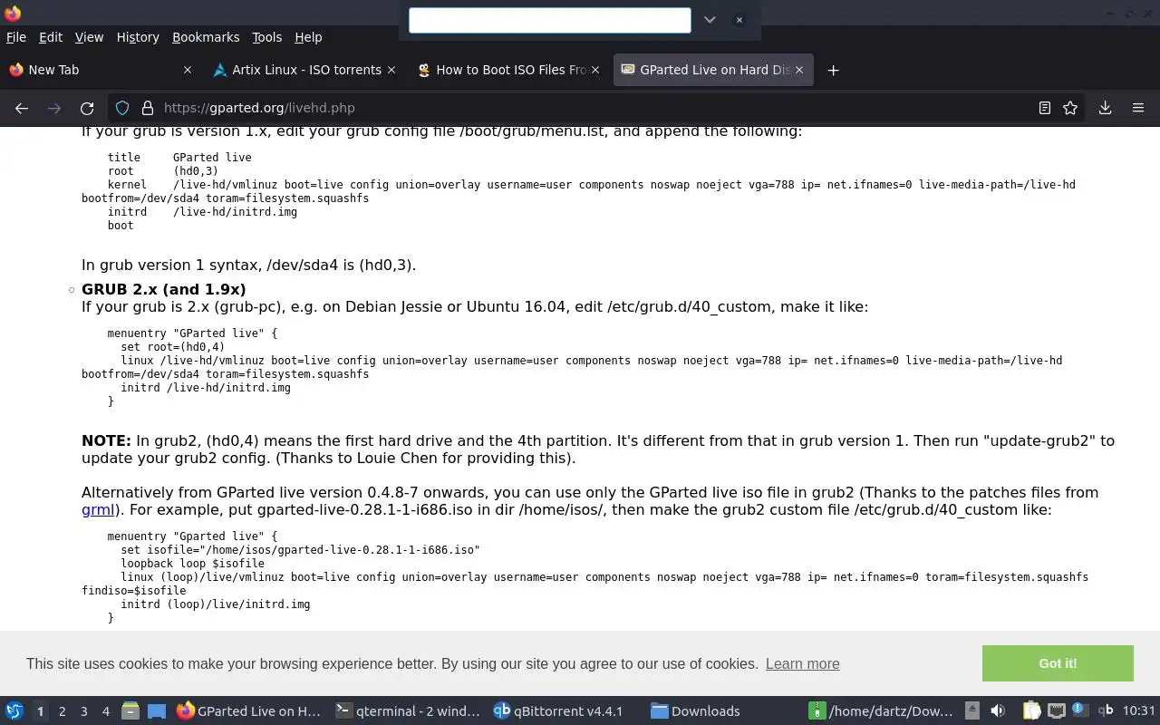The image size is (1160, 725).
Task: Click the 'menuentry "GParted live" {' code line under GRUB 2.x
Action: tap(192, 333)
